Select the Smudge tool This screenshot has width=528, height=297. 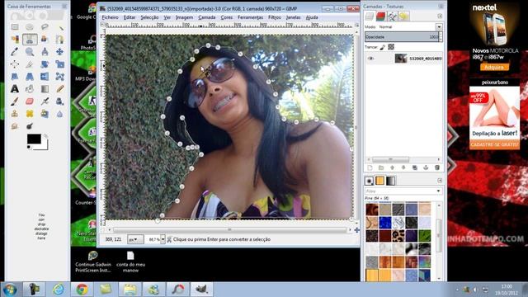click(15, 126)
